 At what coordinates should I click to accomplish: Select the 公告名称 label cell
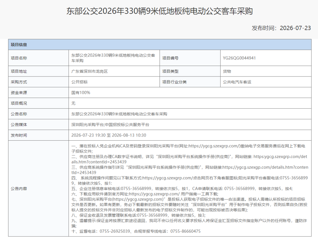pos(39,114)
